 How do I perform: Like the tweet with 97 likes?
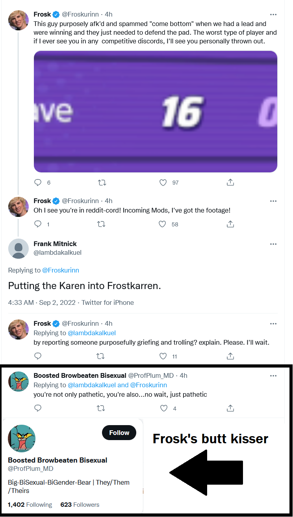163,183
